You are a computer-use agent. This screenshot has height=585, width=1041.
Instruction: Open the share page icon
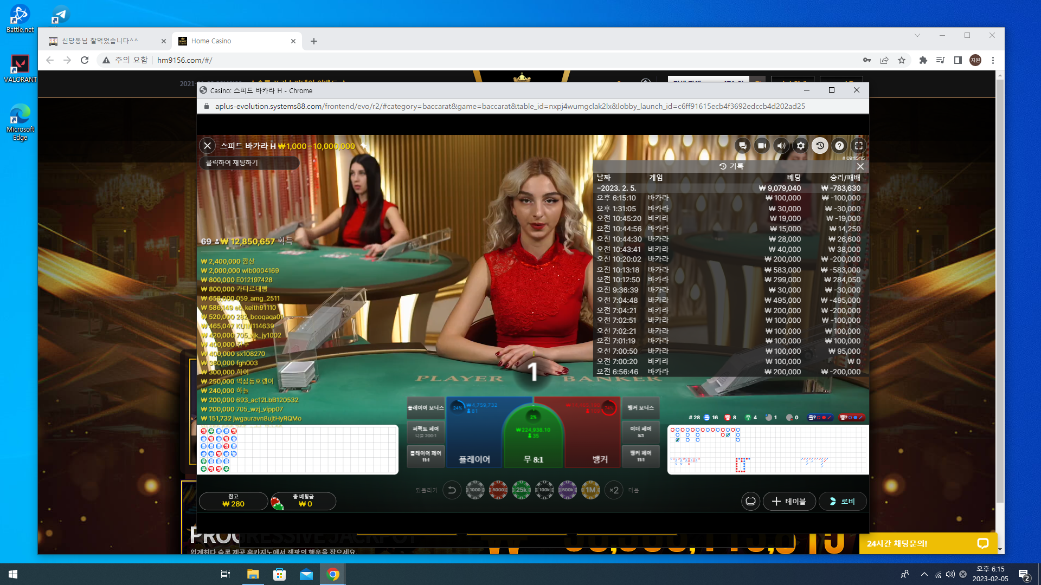click(x=884, y=60)
